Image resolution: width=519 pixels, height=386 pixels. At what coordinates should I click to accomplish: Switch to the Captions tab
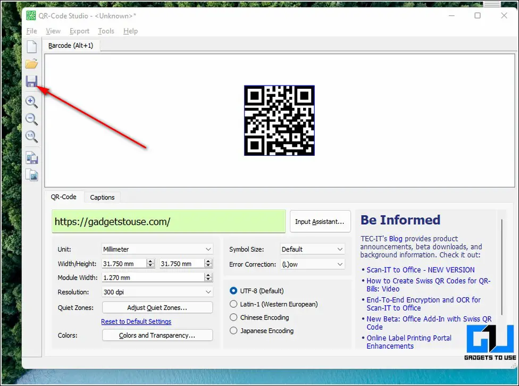pos(102,197)
